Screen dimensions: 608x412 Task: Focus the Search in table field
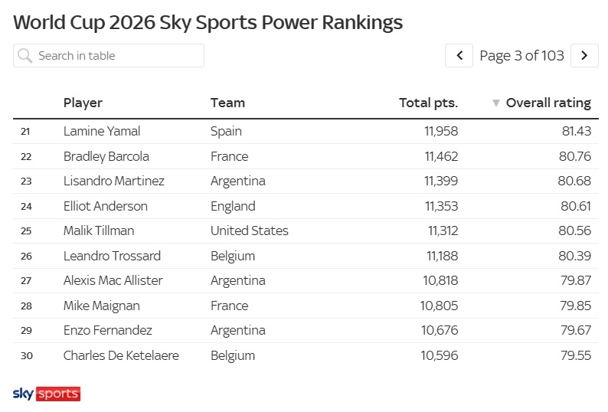[109, 55]
